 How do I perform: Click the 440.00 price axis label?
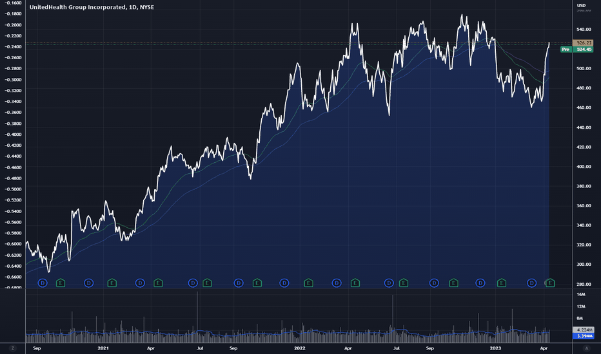pos(584,127)
